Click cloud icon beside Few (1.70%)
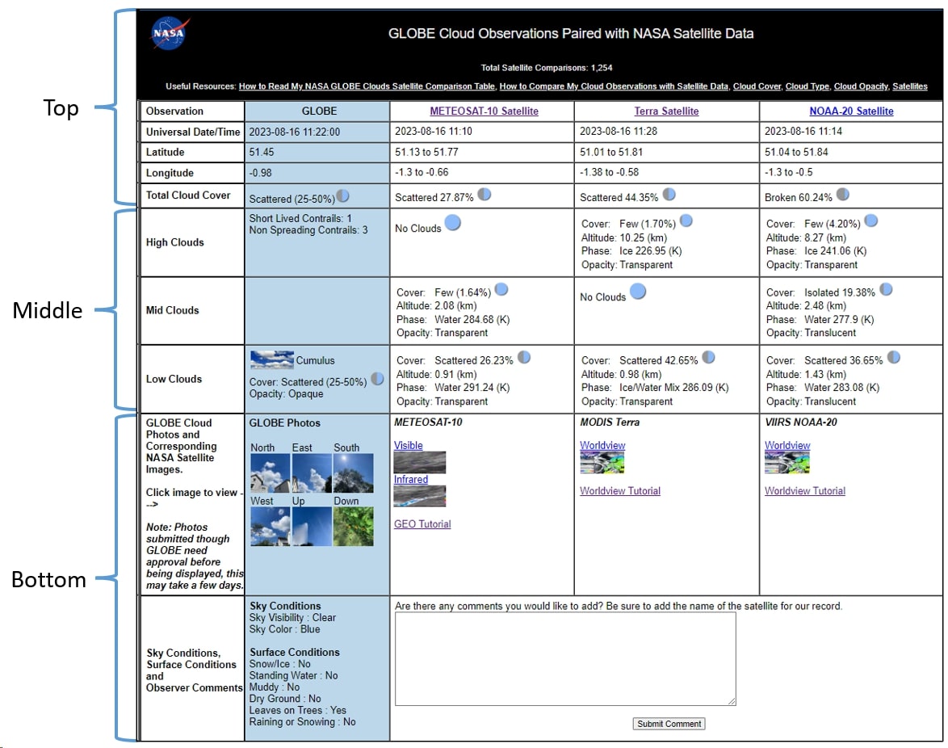948x748 pixels. 686,221
